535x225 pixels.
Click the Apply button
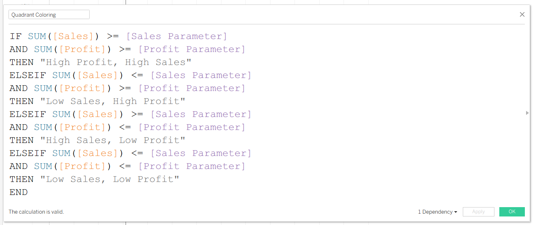point(478,212)
